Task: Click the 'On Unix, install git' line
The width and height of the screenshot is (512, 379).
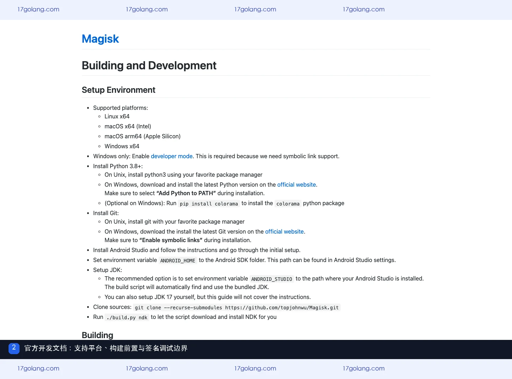Action: (175, 221)
